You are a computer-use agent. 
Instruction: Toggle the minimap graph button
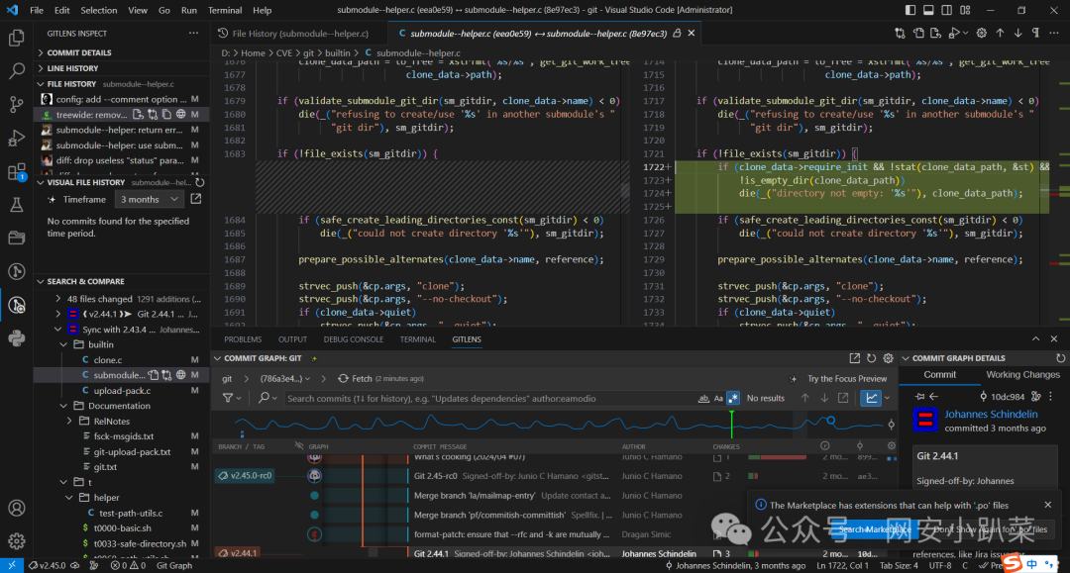872,398
